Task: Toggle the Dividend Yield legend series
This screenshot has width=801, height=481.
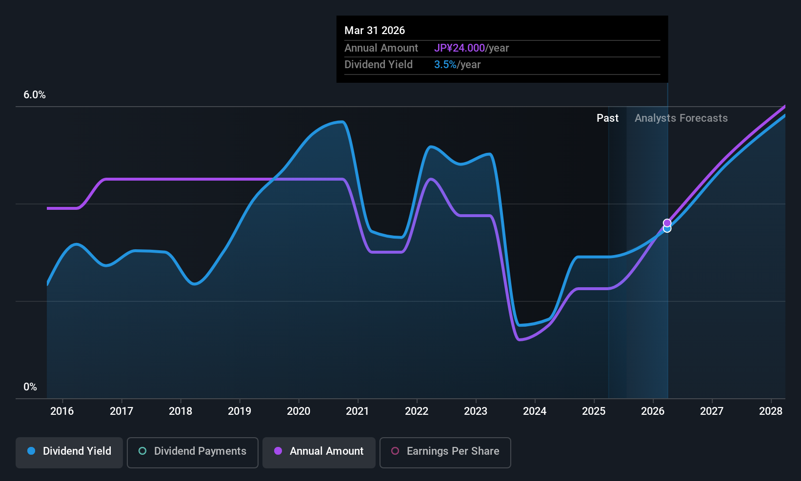Action: pos(69,453)
